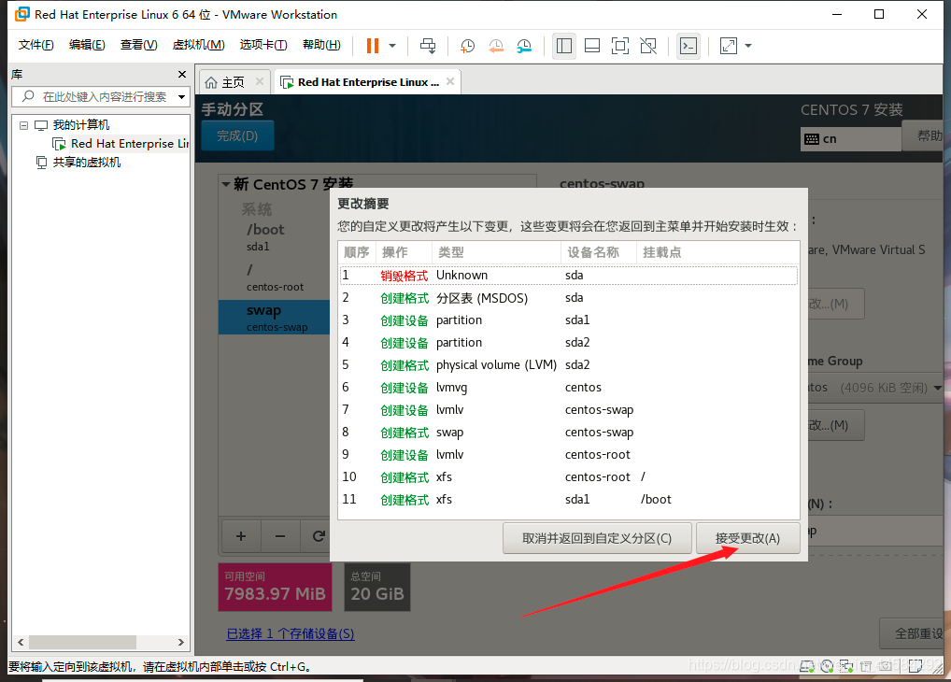The image size is (951, 682).
Task: Click the 顺序 column header
Action: click(357, 252)
